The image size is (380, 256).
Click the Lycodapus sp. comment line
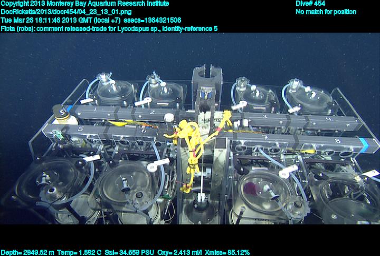[x=110, y=27]
